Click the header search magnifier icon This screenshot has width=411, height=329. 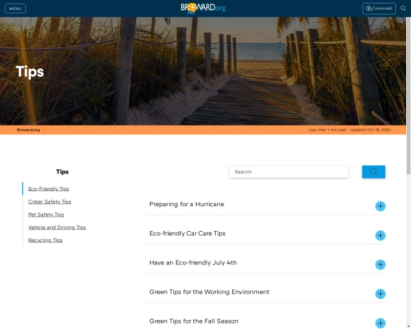[x=403, y=8]
